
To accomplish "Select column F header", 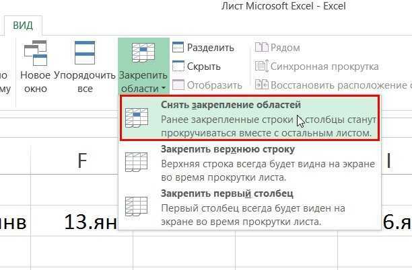I will click(x=82, y=161).
